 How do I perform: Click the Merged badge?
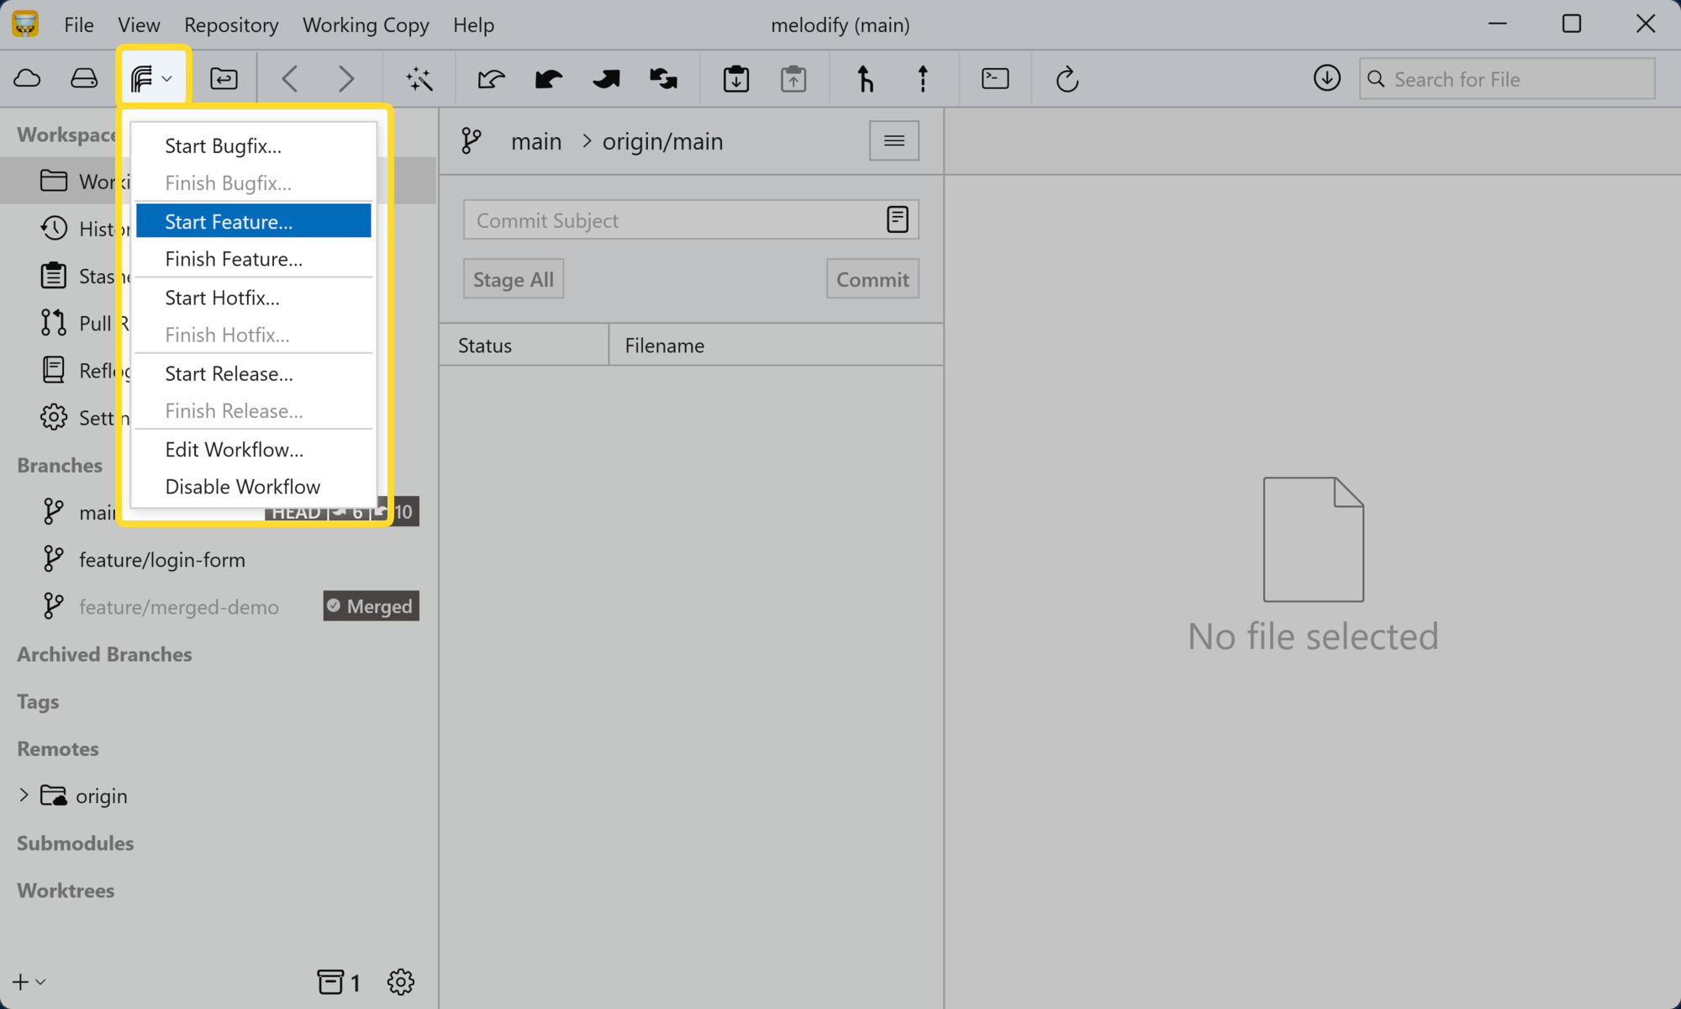[372, 606]
